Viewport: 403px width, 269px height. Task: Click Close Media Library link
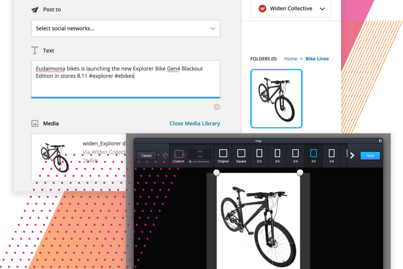[195, 123]
